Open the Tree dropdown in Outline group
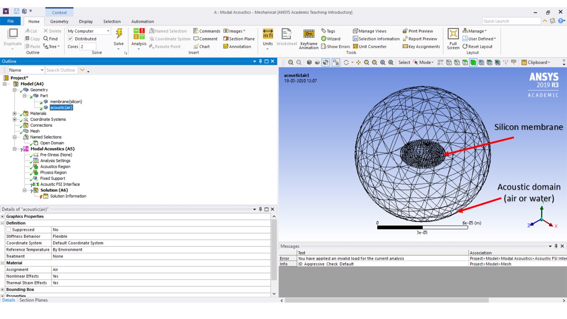Screen dimensions: 567x319 [x=51, y=47]
